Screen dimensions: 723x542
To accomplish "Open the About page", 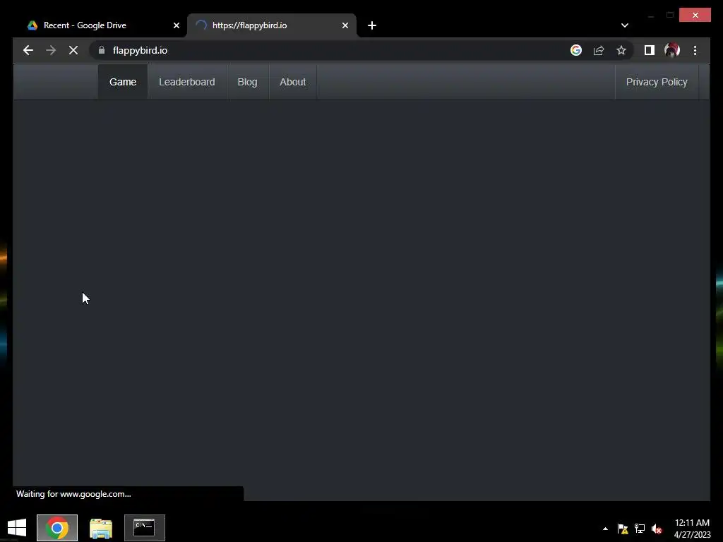I will coord(293,82).
